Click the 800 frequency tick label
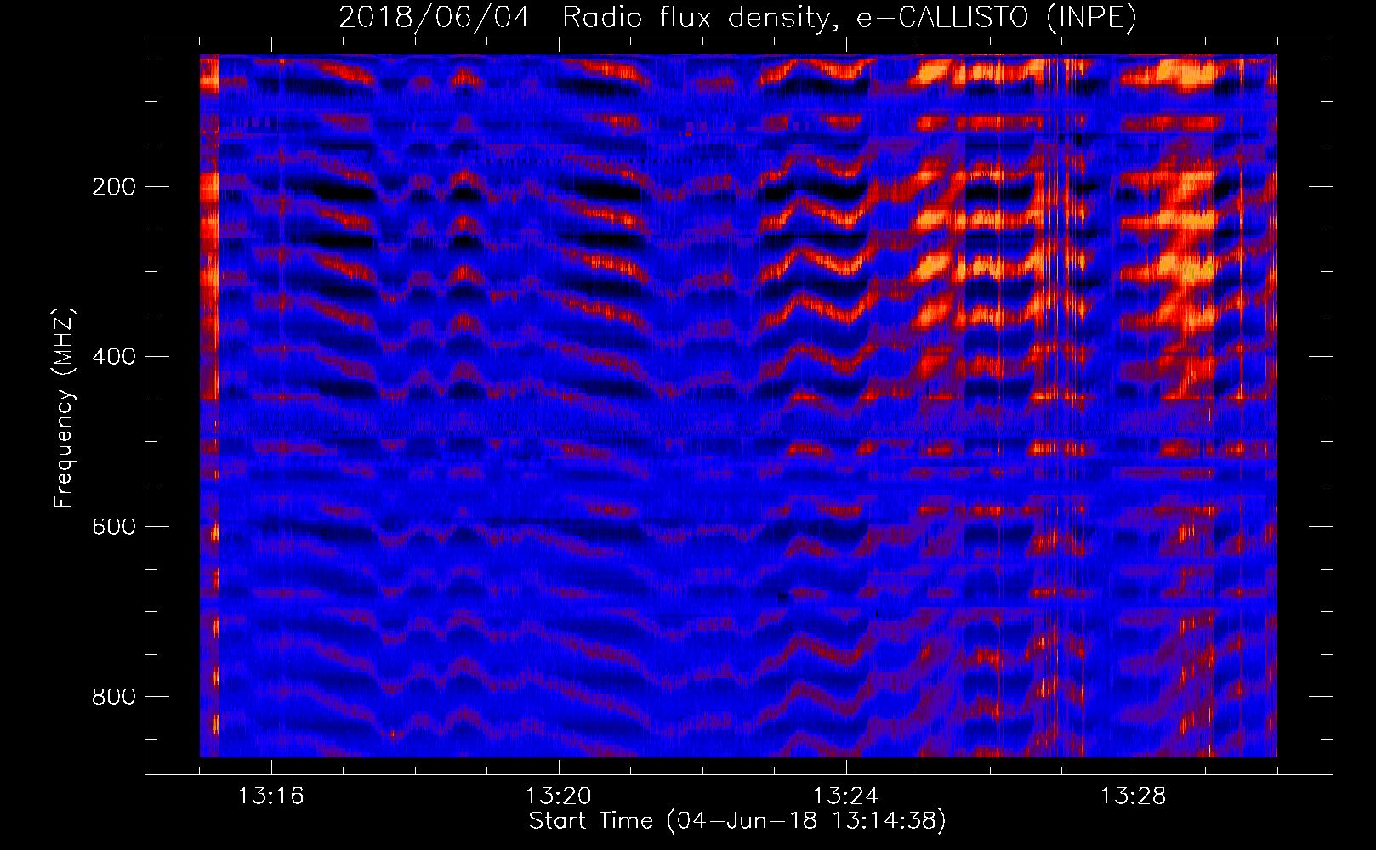This screenshot has height=850, width=1376. (x=114, y=697)
